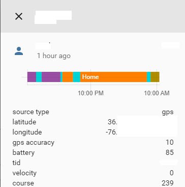Click the tid attribute label
The image size is (185, 187).
coord(16,163)
